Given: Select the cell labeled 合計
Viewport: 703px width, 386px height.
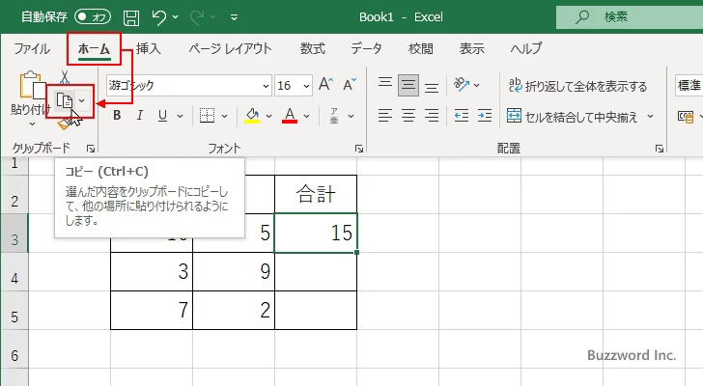Looking at the screenshot, I should coord(316,194).
